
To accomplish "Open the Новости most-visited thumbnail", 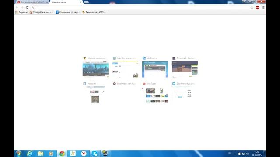I will point(95,95).
